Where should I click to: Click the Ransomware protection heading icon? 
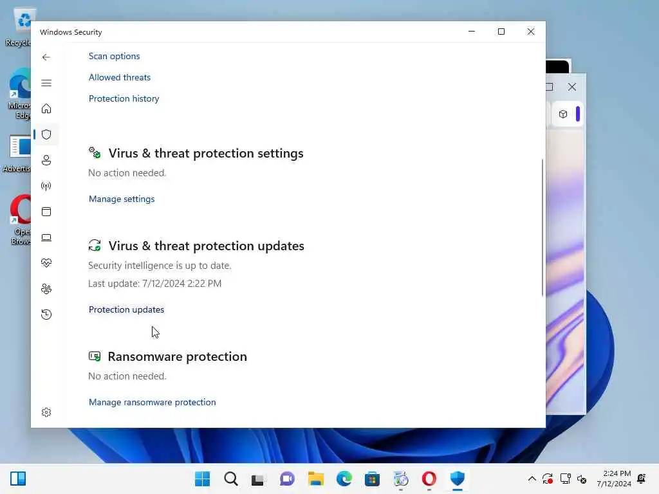pos(95,356)
